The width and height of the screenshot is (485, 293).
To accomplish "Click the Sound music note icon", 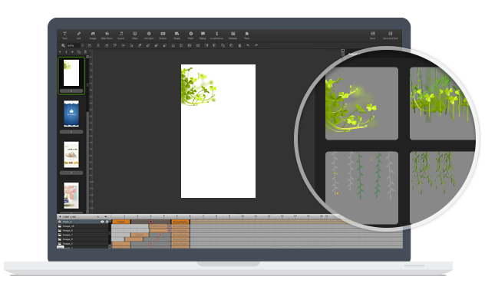I will (x=121, y=35).
